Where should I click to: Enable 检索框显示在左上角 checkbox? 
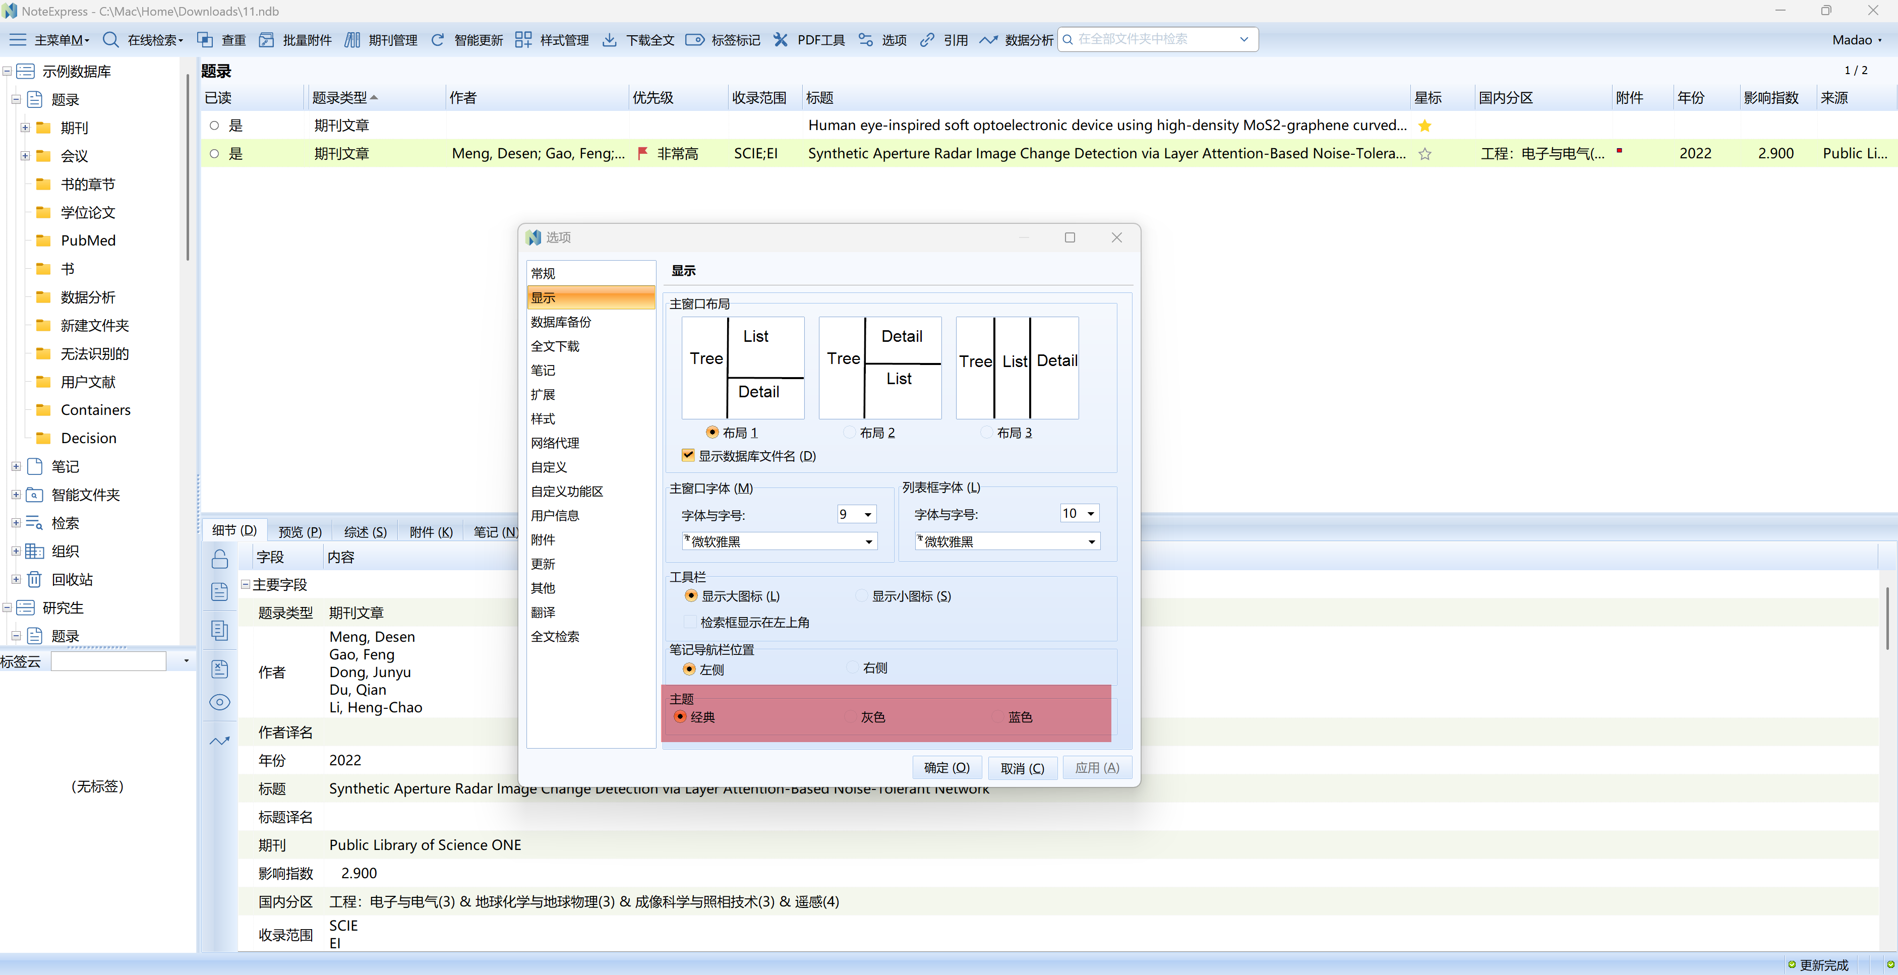tap(690, 622)
